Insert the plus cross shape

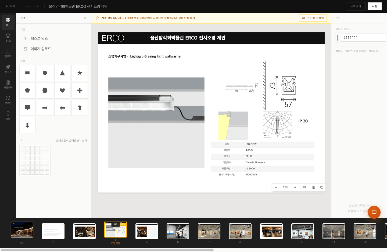pos(80,90)
